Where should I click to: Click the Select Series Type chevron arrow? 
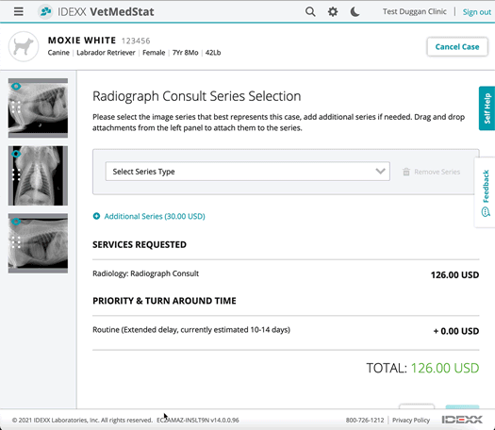click(380, 172)
